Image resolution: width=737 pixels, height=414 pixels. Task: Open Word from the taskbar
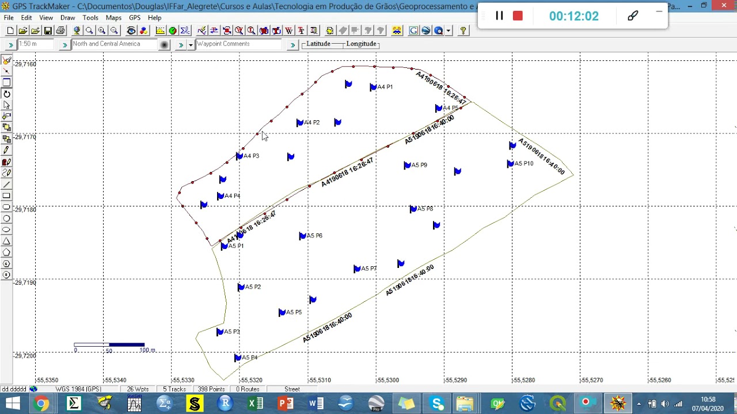(316, 404)
